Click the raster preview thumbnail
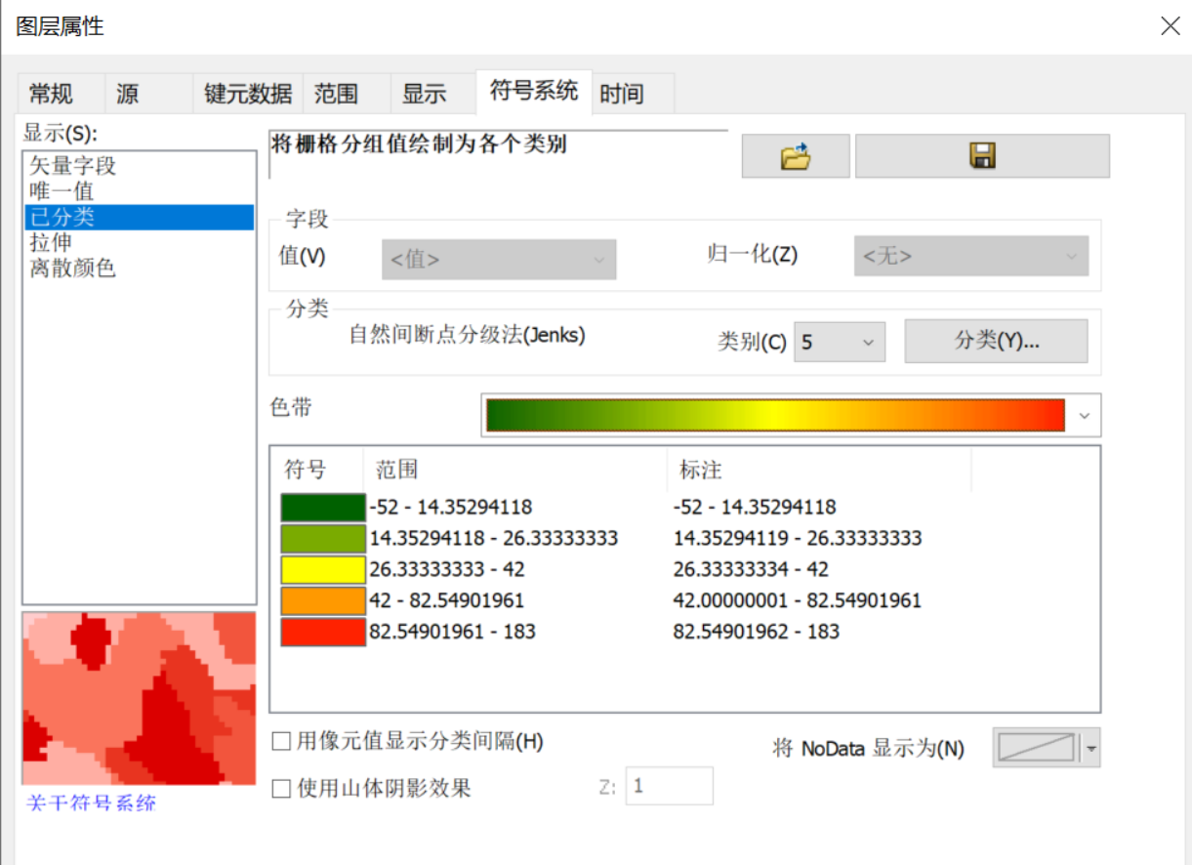This screenshot has height=865, width=1192. 139,697
